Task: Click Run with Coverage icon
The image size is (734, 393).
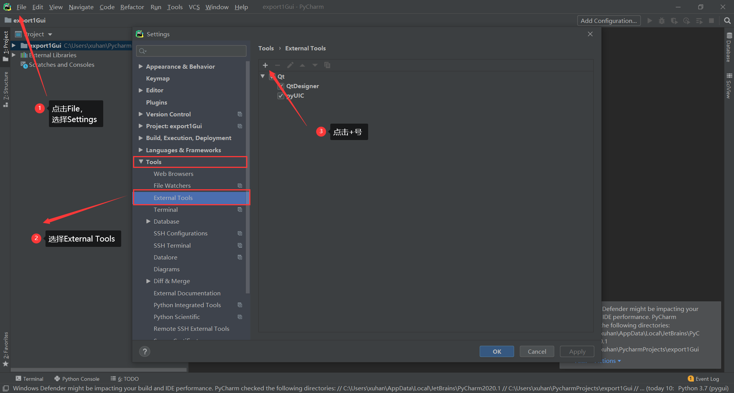Action: (x=674, y=21)
